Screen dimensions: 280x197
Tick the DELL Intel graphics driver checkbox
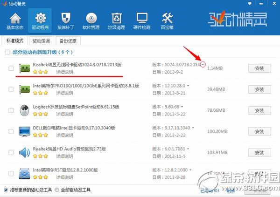(x=11, y=131)
